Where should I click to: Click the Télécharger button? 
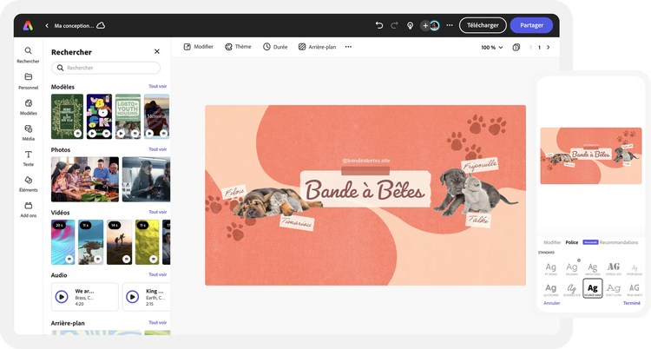click(x=483, y=25)
